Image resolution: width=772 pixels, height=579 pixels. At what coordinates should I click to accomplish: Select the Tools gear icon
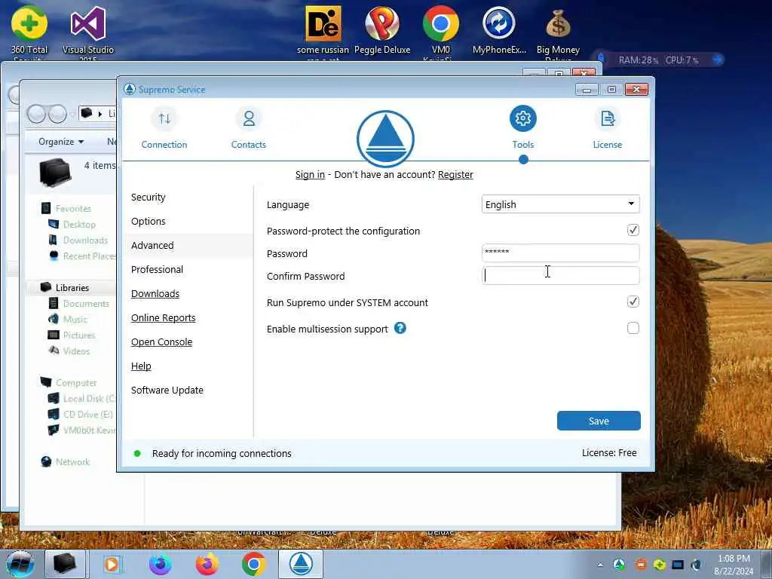[523, 118]
